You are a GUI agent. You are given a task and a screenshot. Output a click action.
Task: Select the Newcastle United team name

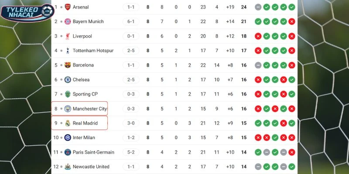(x=91, y=167)
